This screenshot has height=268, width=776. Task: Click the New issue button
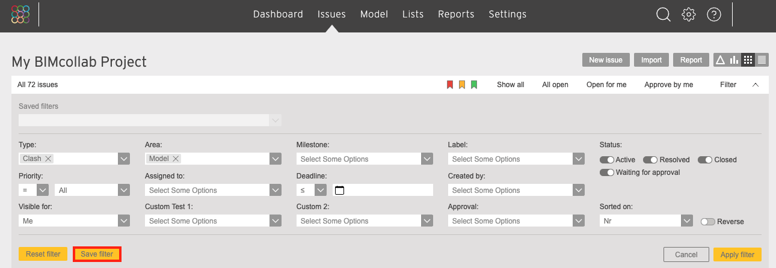[606, 60]
